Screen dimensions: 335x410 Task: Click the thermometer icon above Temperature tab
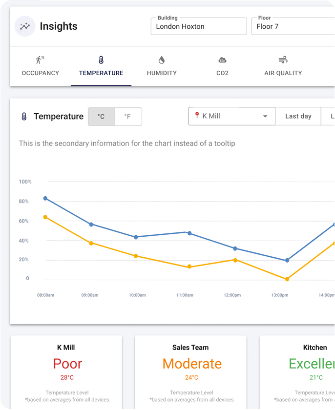(x=101, y=60)
